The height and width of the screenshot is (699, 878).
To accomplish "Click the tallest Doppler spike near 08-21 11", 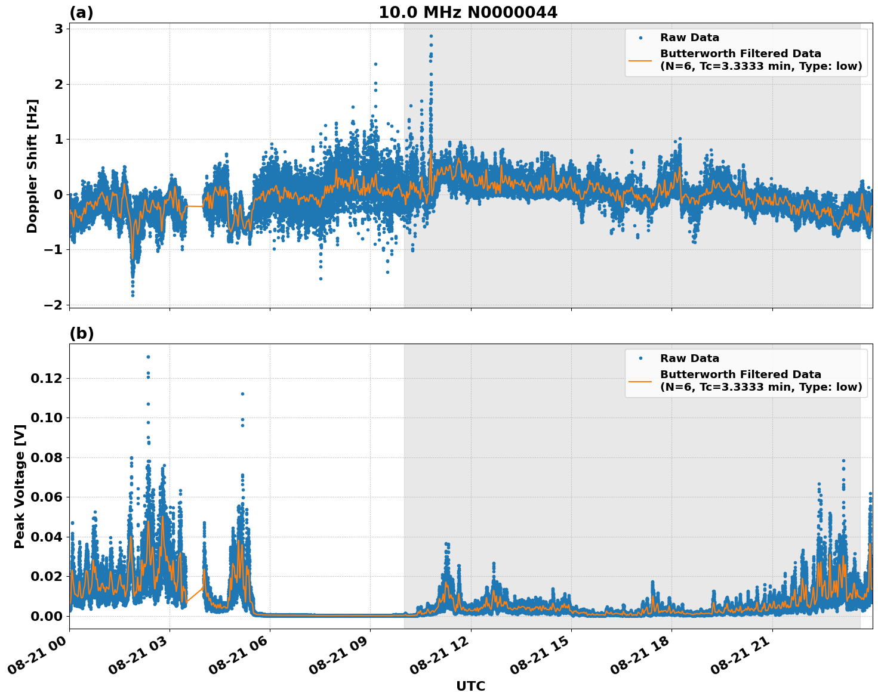I will point(431,36).
